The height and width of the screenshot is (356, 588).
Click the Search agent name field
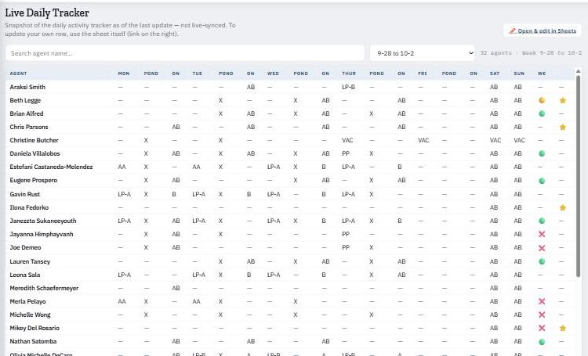tap(185, 53)
